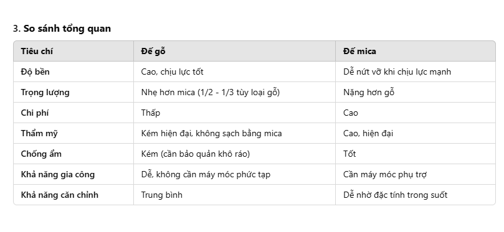Select the 'Chi phí' row label
The width and height of the screenshot is (504, 232).
pyautogui.click(x=34, y=113)
